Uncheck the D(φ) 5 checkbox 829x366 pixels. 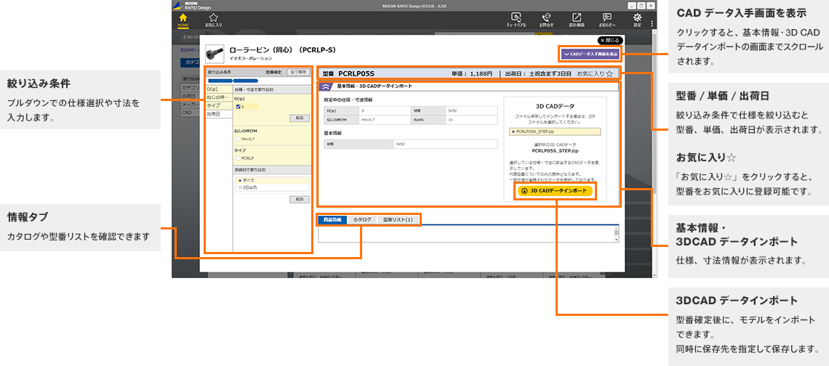[238, 107]
